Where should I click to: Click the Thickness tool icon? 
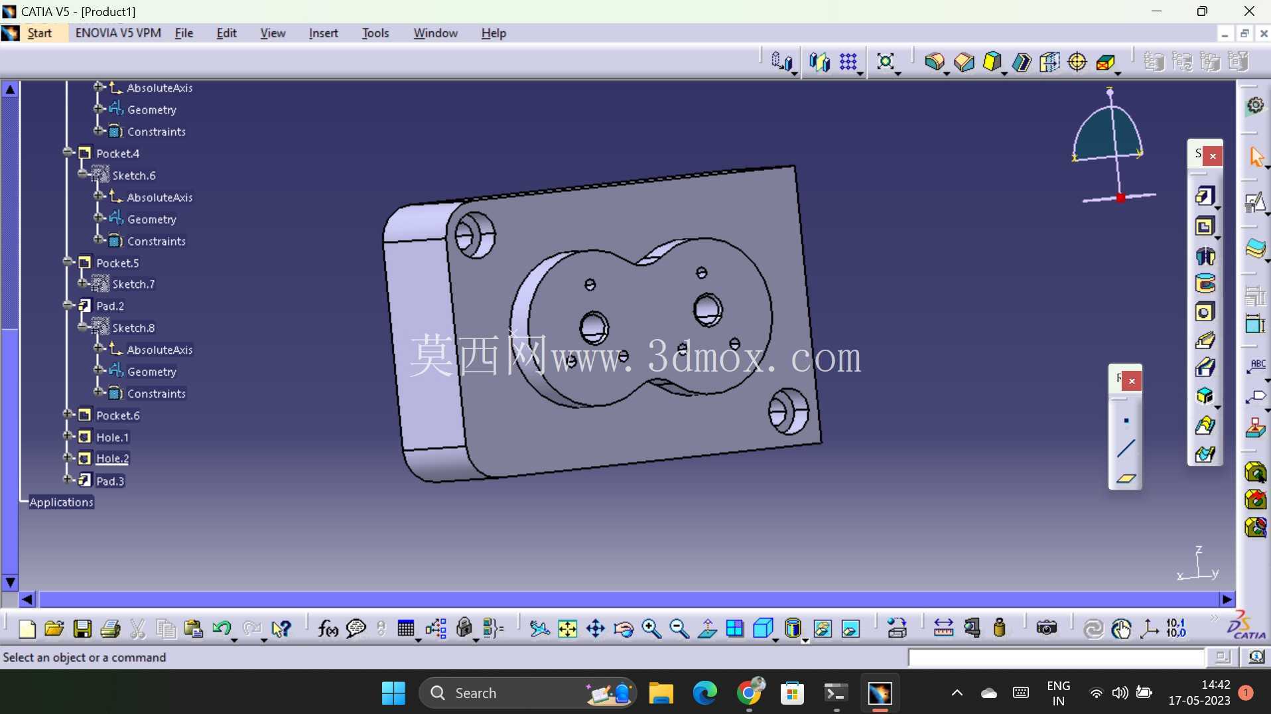[1049, 62]
